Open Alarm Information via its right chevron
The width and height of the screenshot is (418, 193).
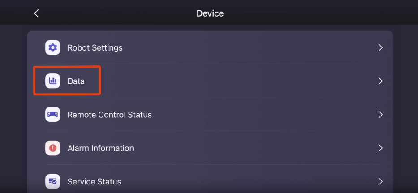[x=380, y=148]
